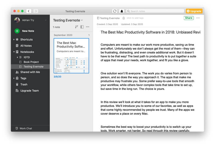The image size is (215, 146).
Task: Click the 'click to add tags' field
Action: click(x=135, y=18)
